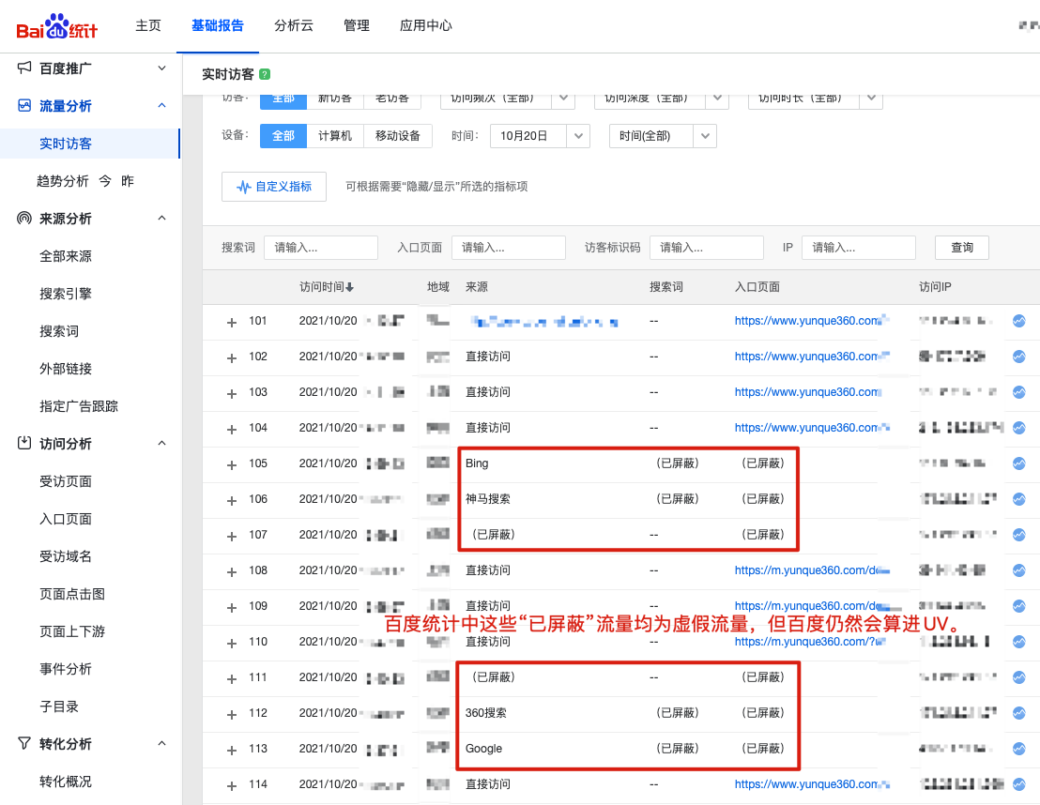This screenshot has width=1040, height=805.
Task: Collapse the 来源分析 sidebar section
Action: coord(161,219)
